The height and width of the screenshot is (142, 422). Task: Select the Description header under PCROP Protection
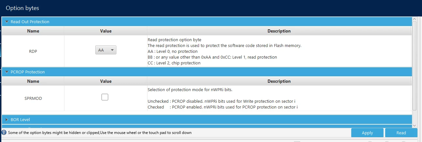pos(279,81)
